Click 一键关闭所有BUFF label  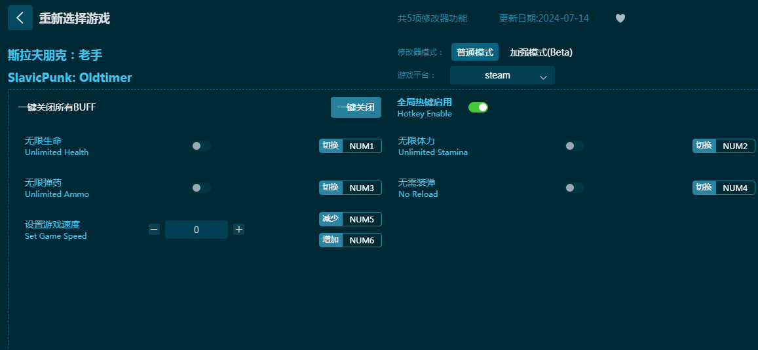click(57, 107)
